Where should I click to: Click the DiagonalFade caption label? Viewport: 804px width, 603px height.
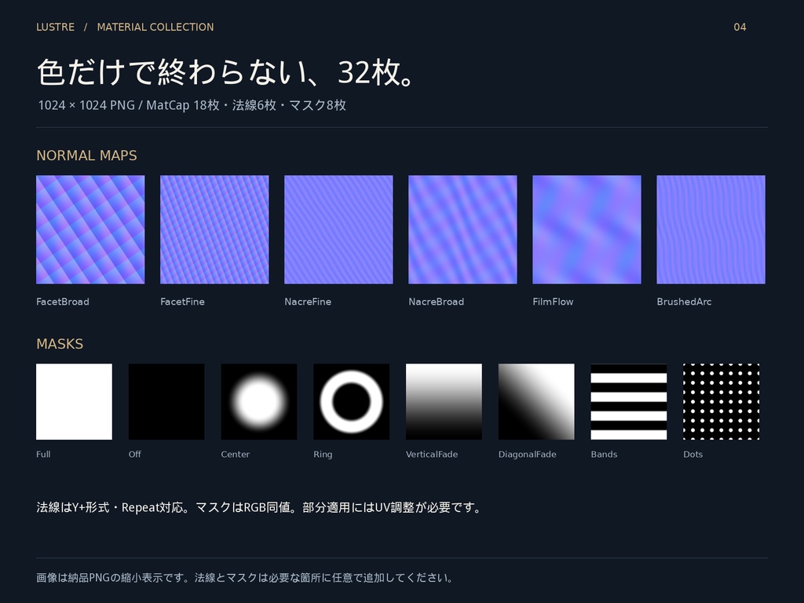tap(527, 455)
